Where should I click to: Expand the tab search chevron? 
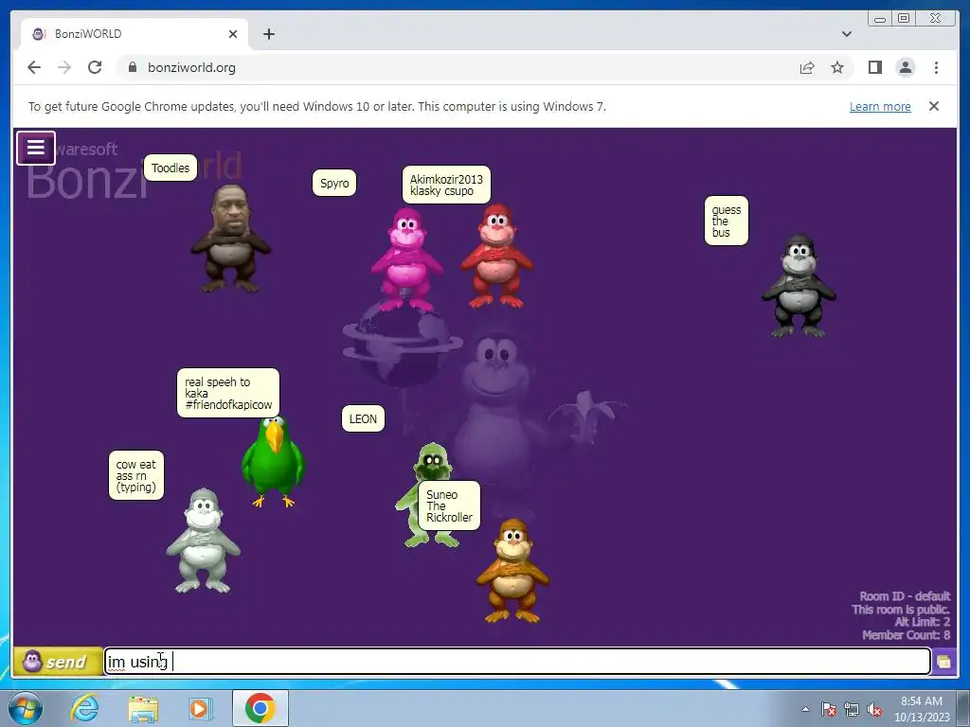[847, 34]
